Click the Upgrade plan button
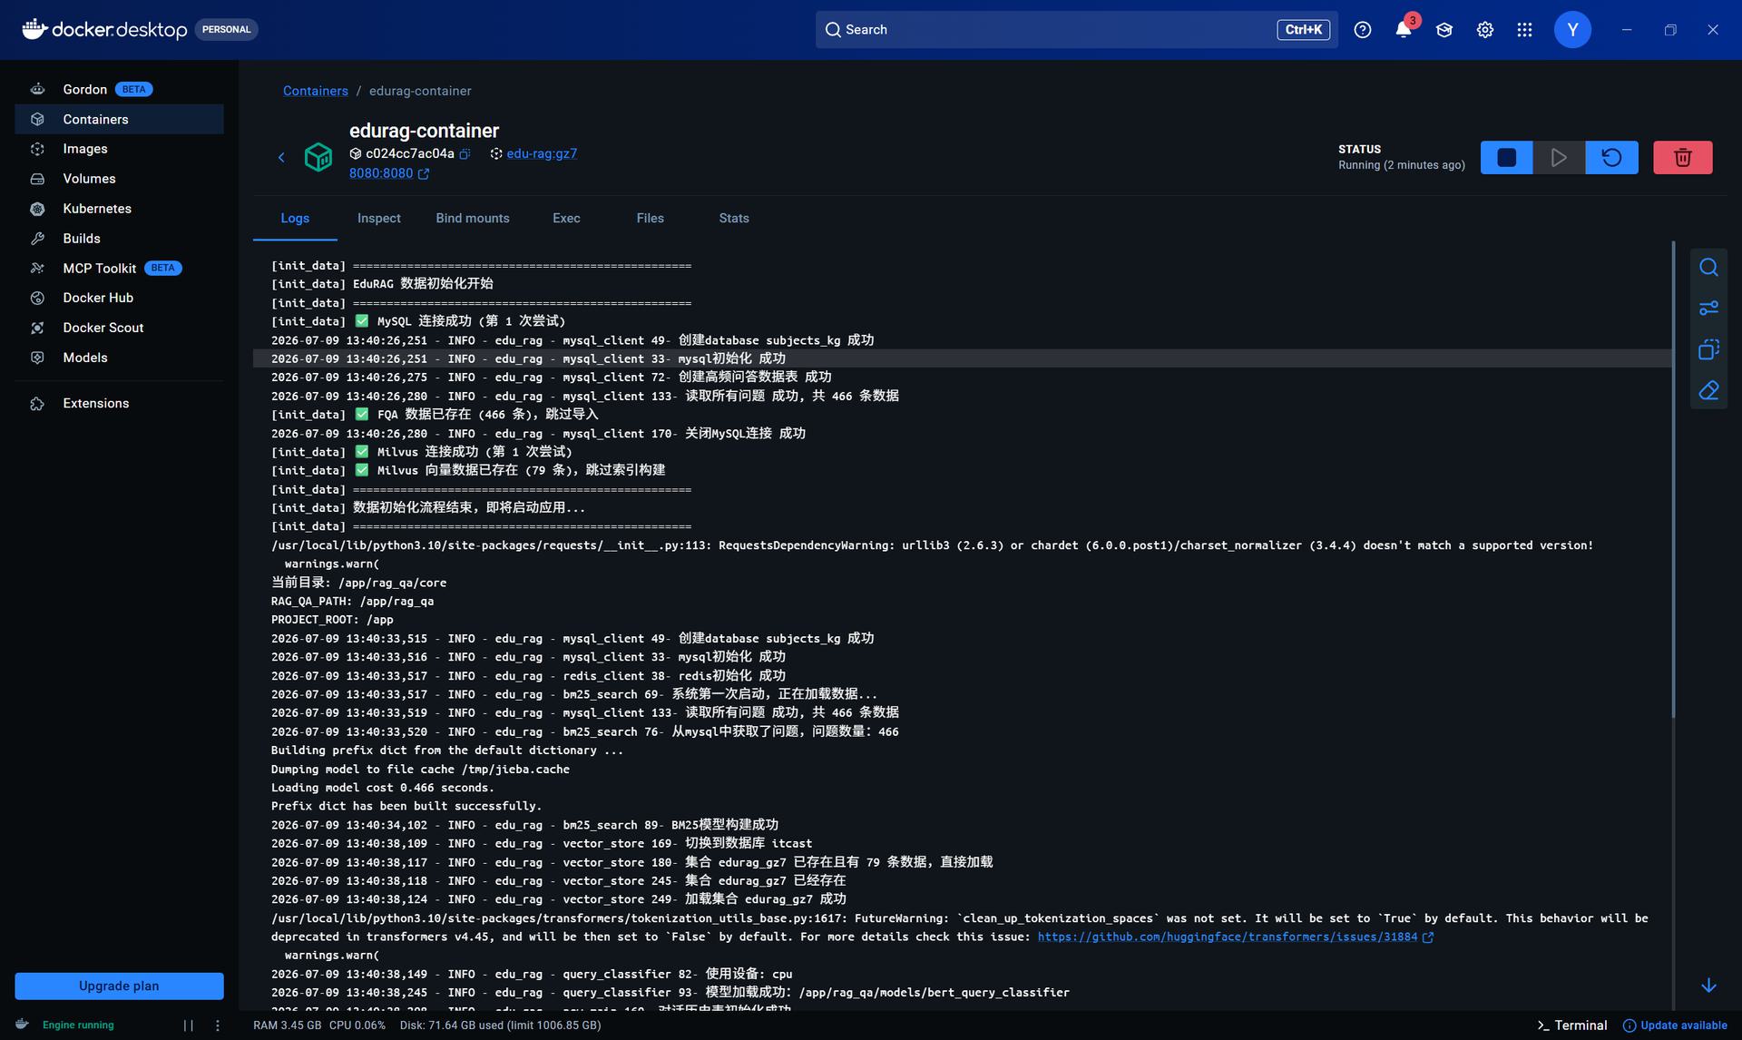The width and height of the screenshot is (1742, 1040). click(119, 986)
